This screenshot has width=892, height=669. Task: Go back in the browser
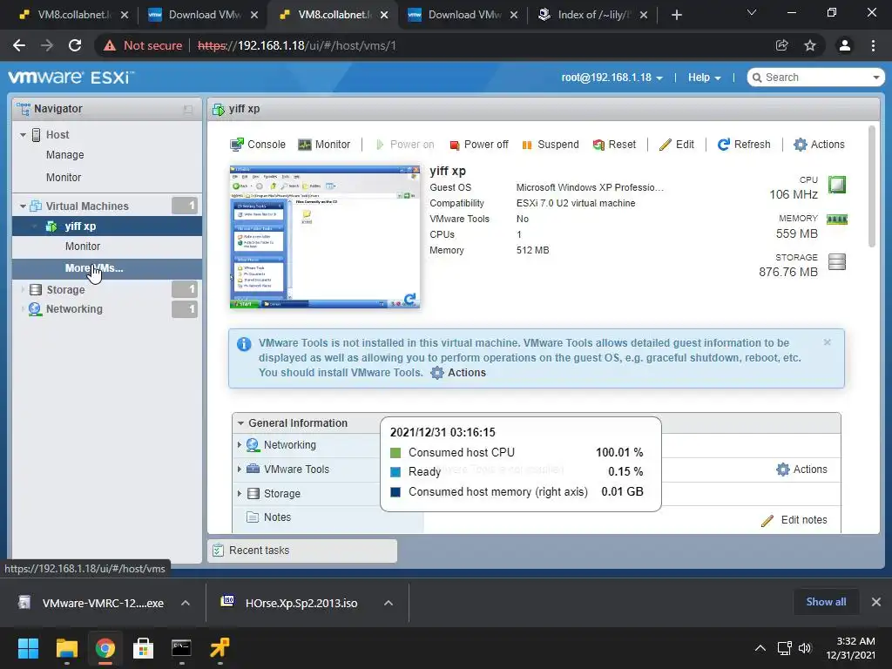click(x=19, y=45)
